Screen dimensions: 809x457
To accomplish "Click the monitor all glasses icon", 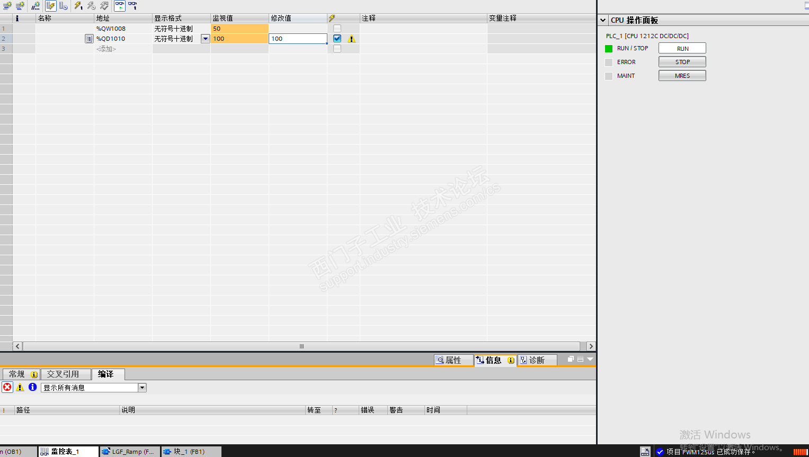I will point(120,6).
